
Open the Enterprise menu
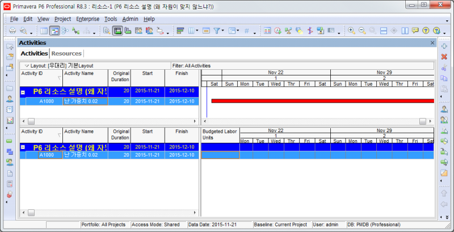(88, 19)
